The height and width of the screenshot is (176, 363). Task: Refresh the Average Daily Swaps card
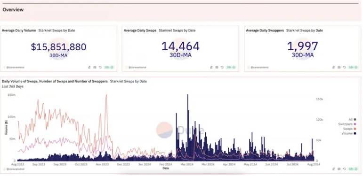pos(222,68)
